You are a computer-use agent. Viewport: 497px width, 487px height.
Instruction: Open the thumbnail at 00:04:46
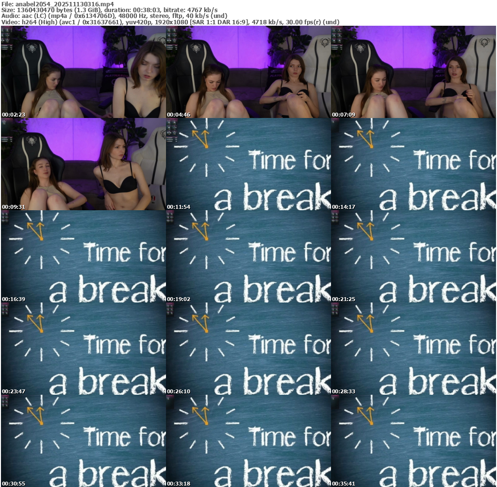click(248, 72)
